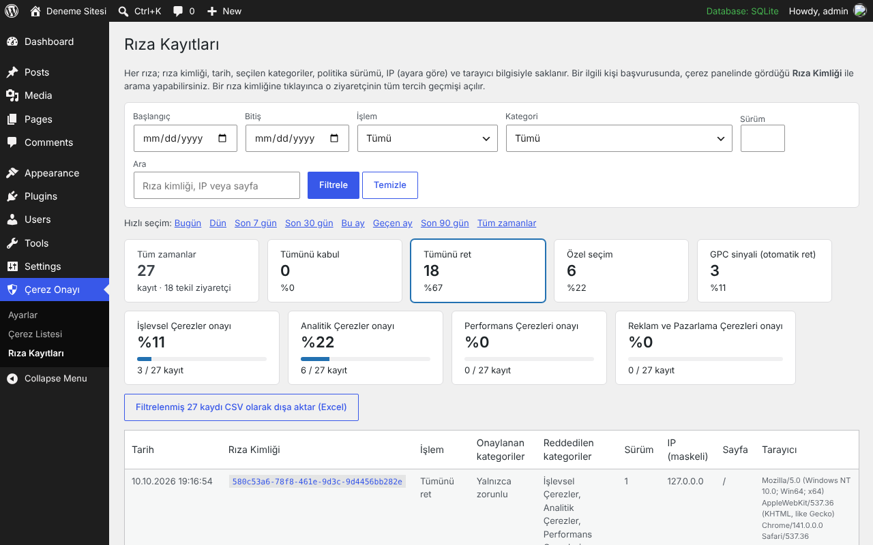This screenshot has width=873, height=545.
Task: Click the Tools wrench icon
Action: click(x=12, y=243)
